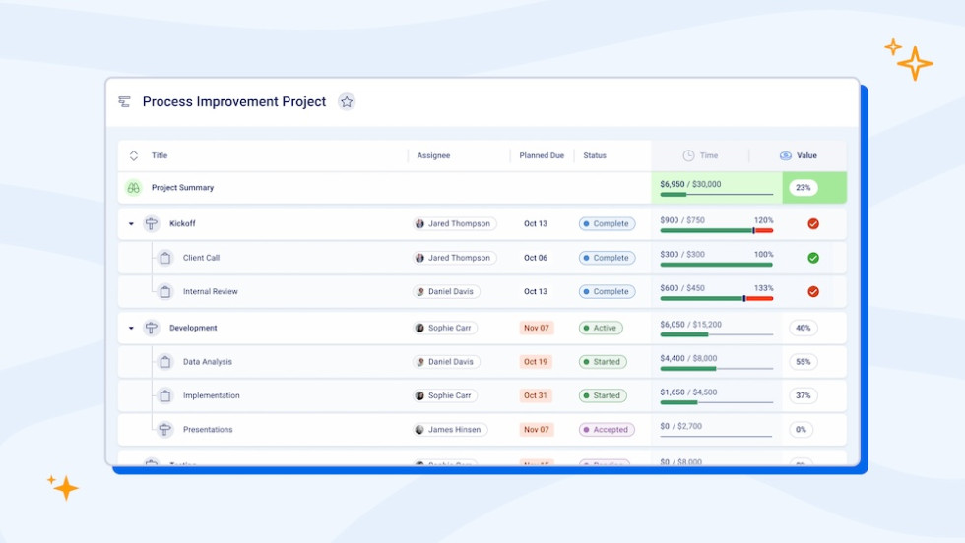This screenshot has height=543, width=965.
Task: Toggle the eye icon in Value column header
Action: (x=785, y=155)
